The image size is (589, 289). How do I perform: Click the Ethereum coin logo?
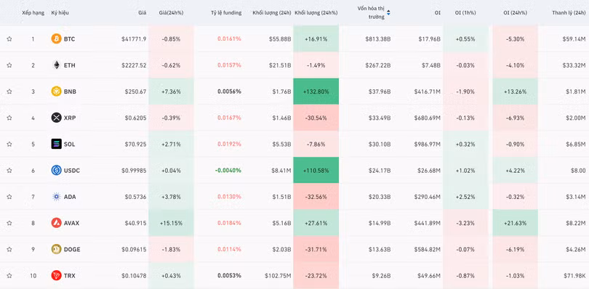(x=56, y=65)
